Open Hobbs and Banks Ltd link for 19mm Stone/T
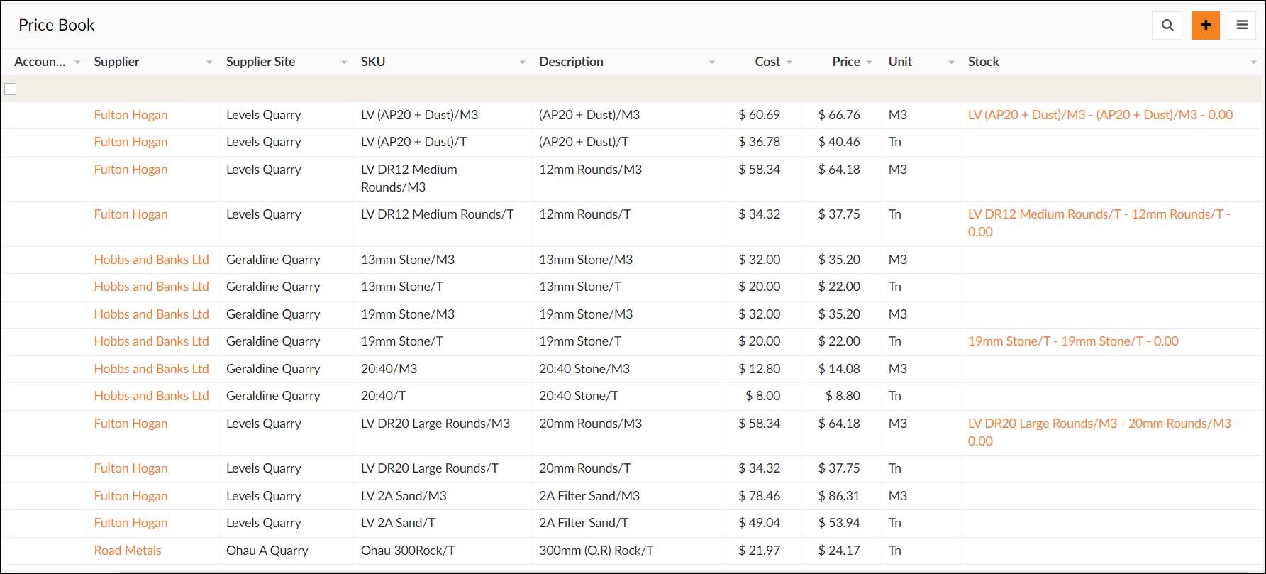The width and height of the screenshot is (1266, 574). tap(151, 341)
